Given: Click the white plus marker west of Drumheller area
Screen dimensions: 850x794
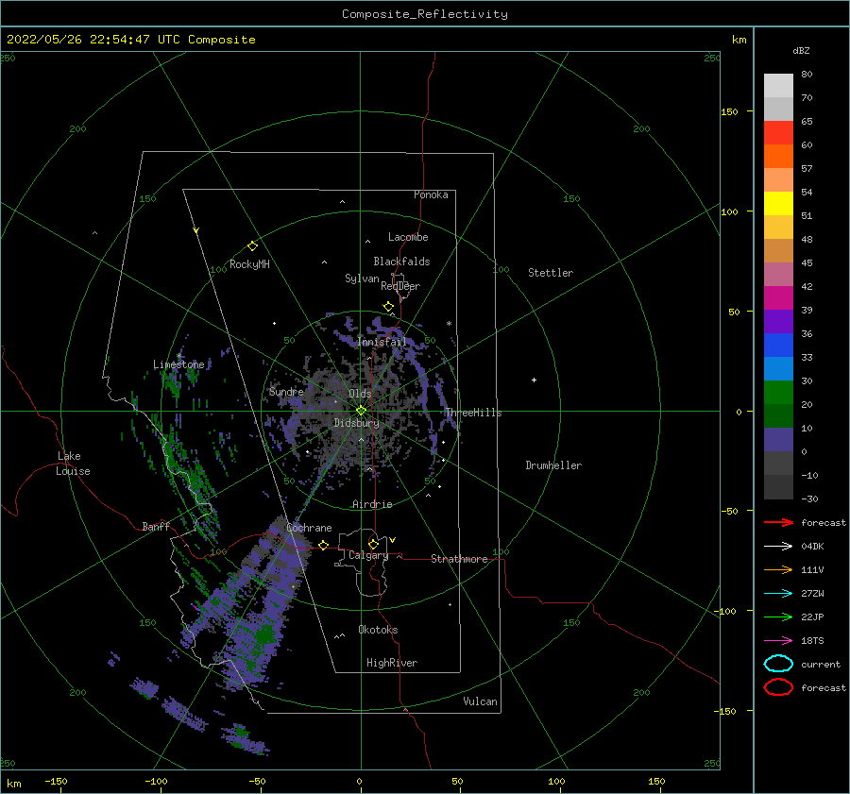Looking at the screenshot, I should tap(534, 380).
